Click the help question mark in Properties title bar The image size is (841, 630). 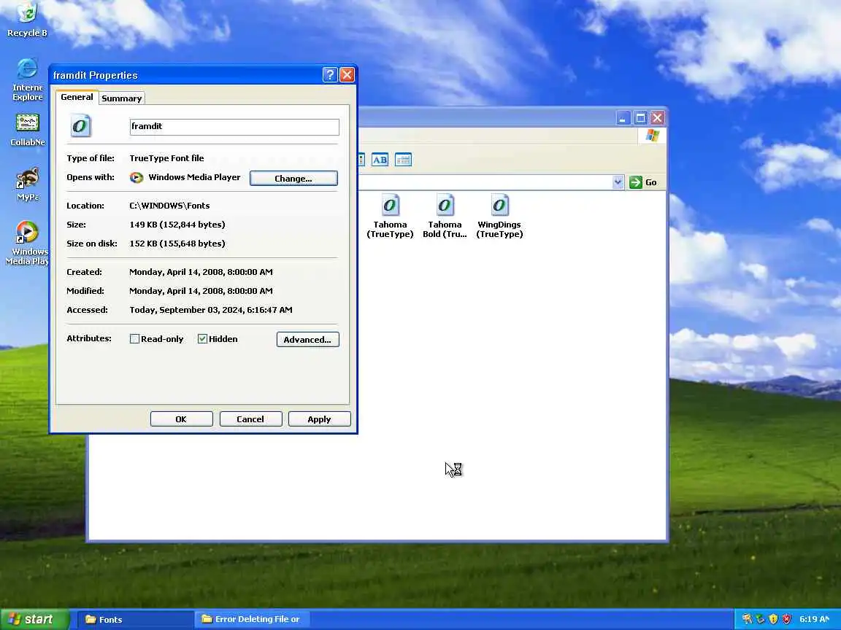[x=330, y=75]
